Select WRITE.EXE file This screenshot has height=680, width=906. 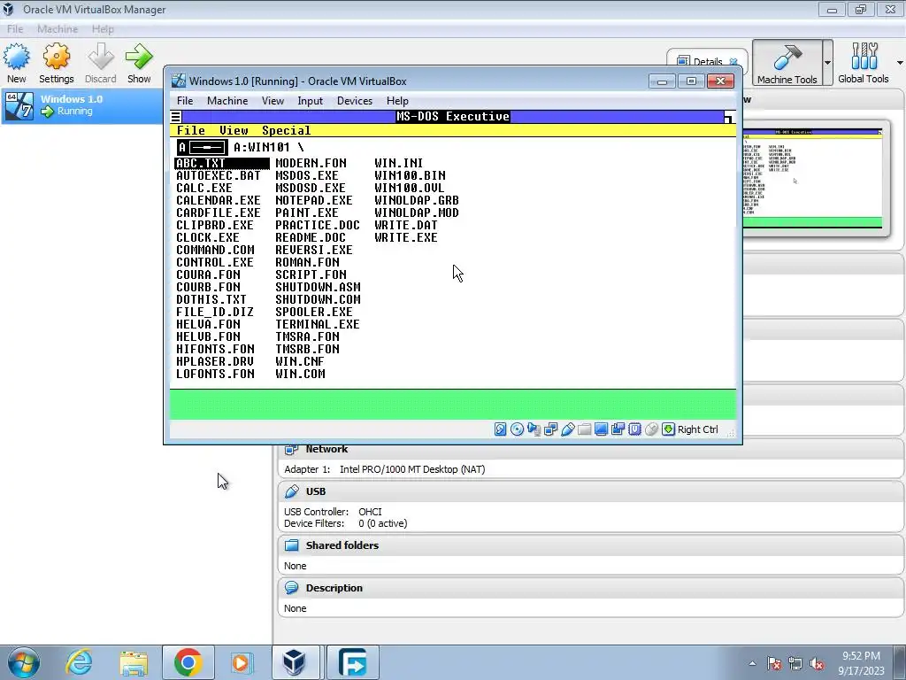[405, 237]
